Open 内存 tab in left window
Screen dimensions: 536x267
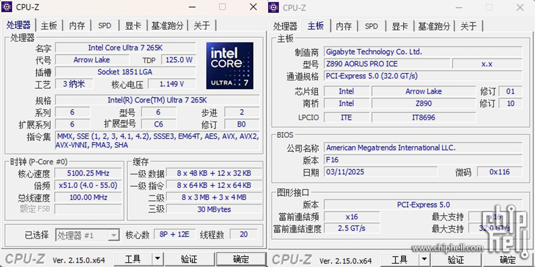point(77,26)
